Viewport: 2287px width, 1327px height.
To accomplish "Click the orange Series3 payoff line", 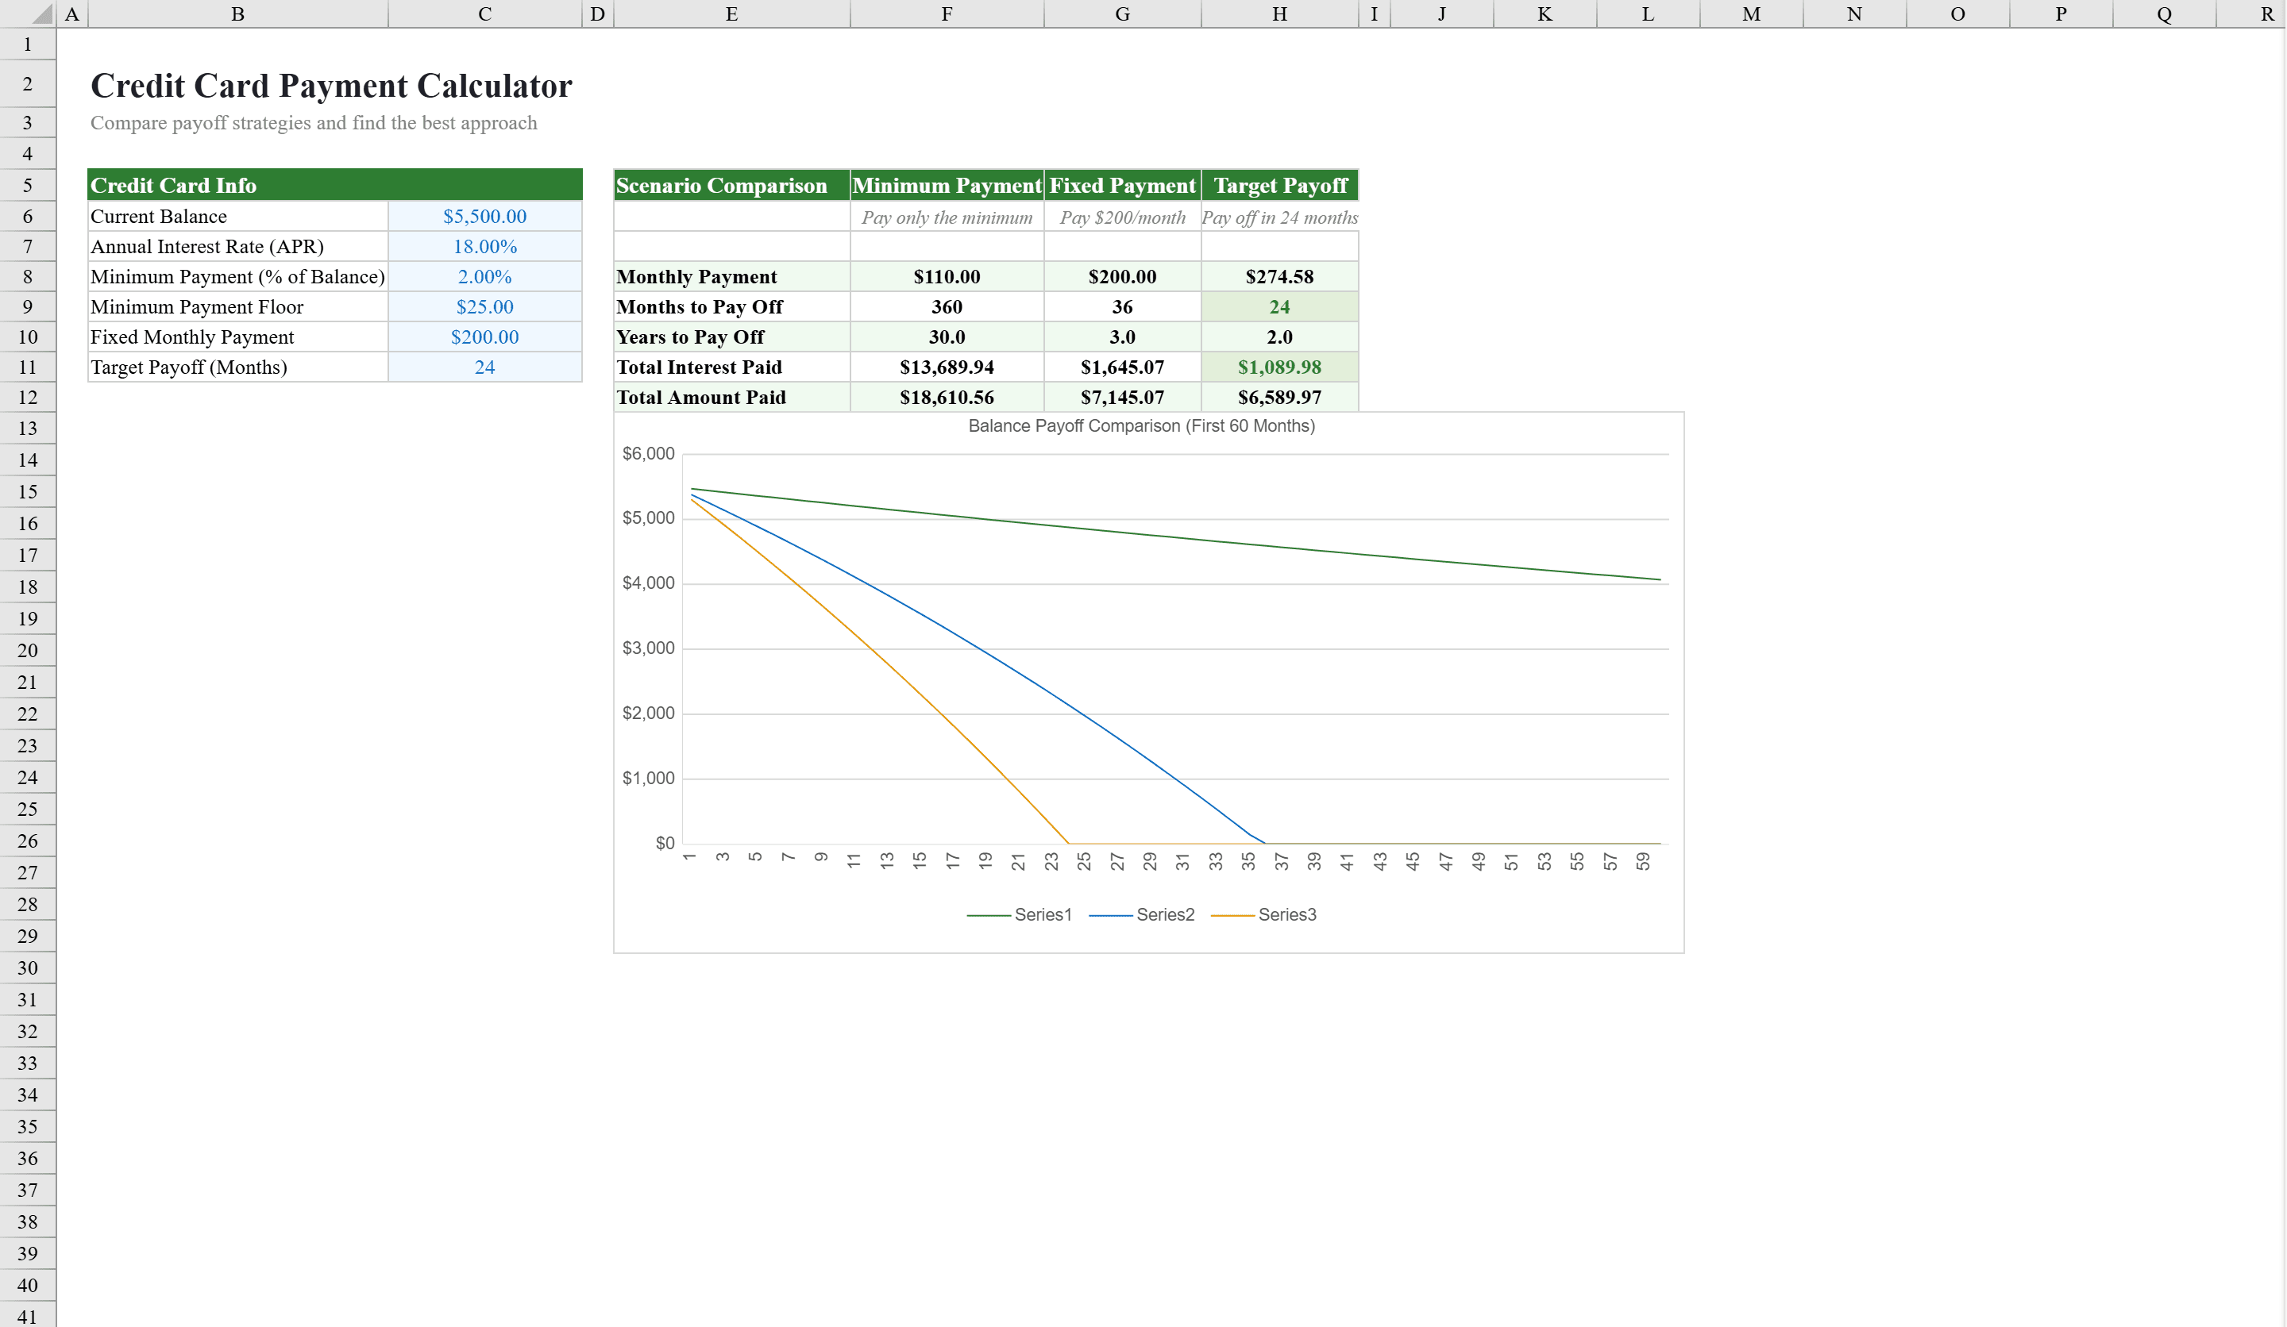I will [871, 648].
